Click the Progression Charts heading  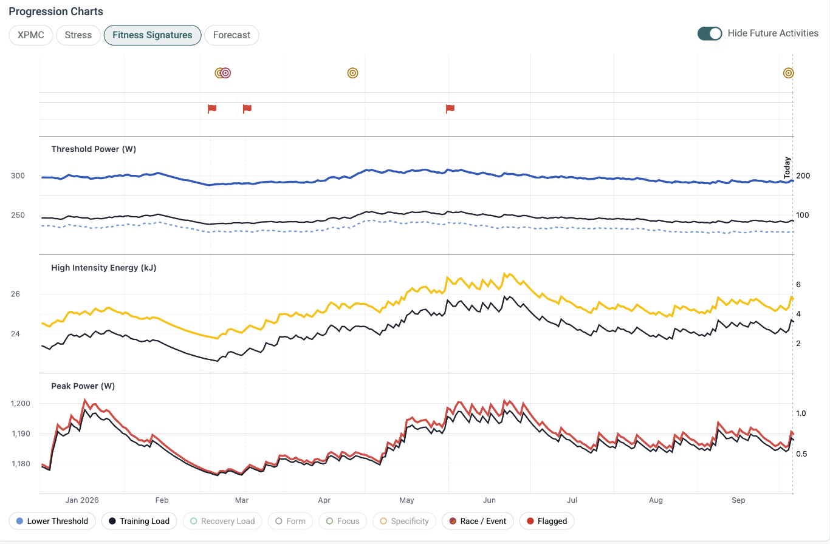(56, 12)
